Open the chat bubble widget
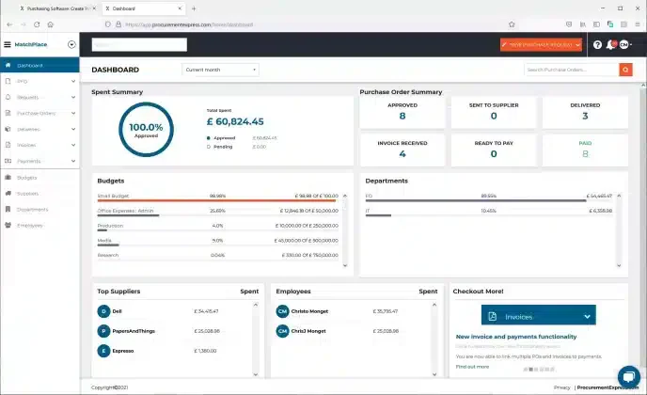Image resolution: width=647 pixels, height=395 pixels. click(x=629, y=376)
